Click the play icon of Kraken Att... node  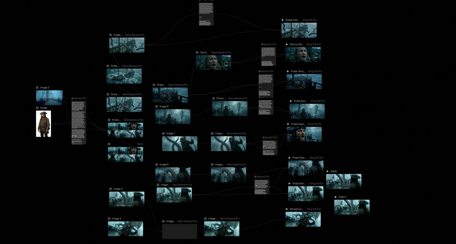click(x=283, y=20)
